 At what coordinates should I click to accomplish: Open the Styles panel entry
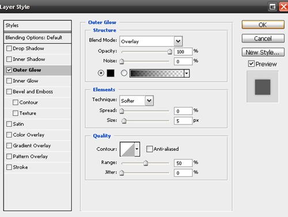click(x=37, y=25)
